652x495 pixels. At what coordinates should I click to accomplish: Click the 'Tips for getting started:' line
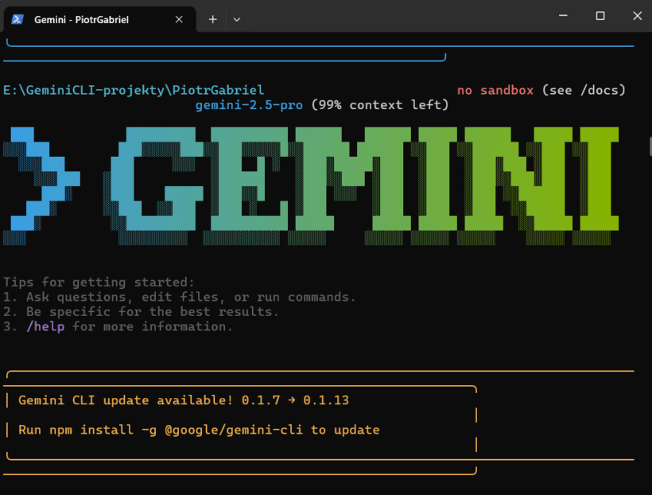click(x=99, y=283)
